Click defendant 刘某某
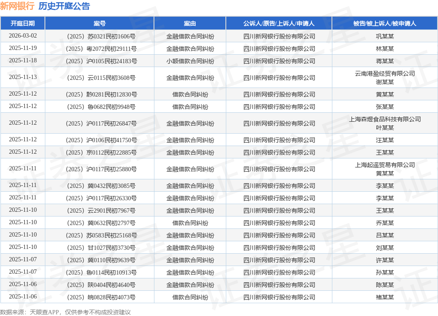Viewport: 438px width, 316px height. coord(385,248)
